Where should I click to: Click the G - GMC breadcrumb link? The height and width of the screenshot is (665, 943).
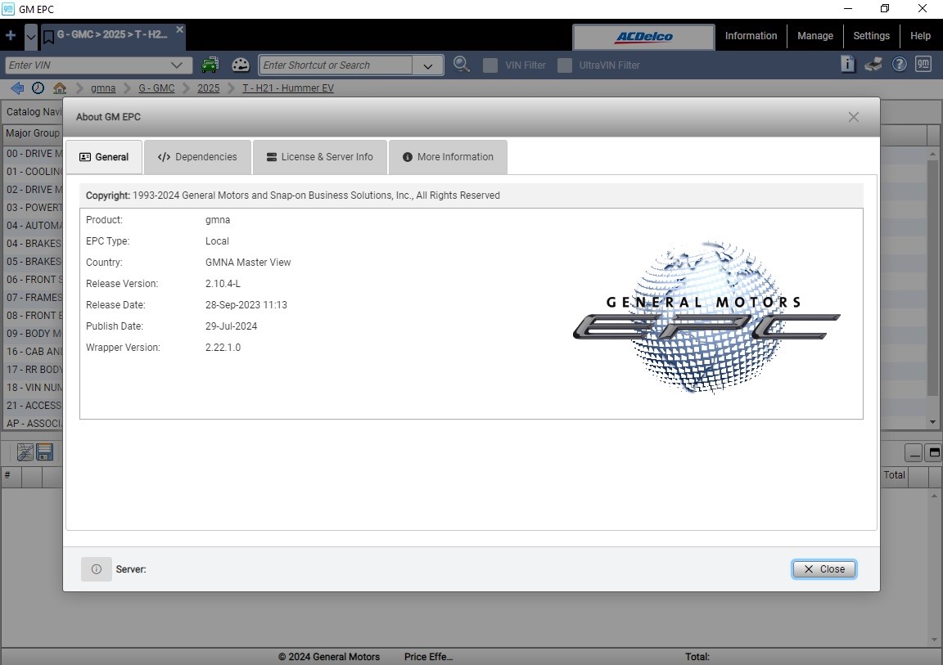pos(156,88)
